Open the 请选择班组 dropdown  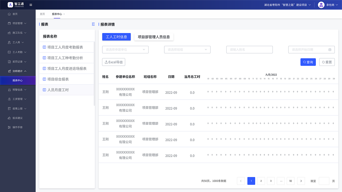pos(187,50)
